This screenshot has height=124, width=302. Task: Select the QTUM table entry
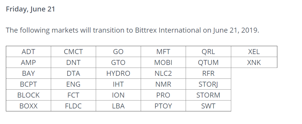pos(208,62)
